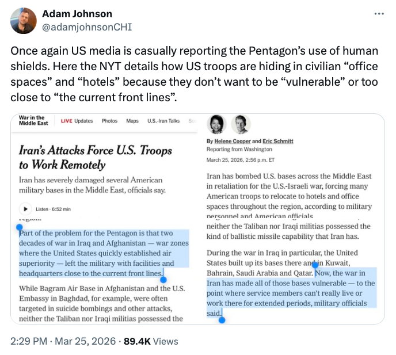Viewport: 396px width, 355px height.
Task: Play the article's Listen audio button
Action: click(x=25, y=209)
